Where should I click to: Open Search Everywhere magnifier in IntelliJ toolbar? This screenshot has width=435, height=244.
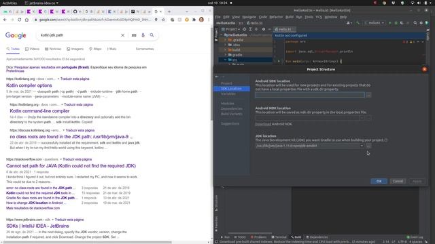pyautogui.click(x=415, y=23)
